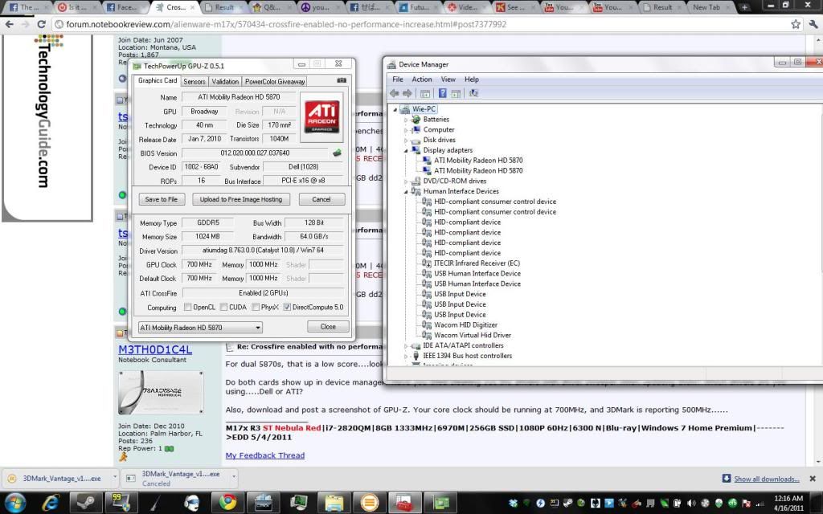Image resolution: width=823 pixels, height=514 pixels.
Task: Collapse the Display adapters node
Action: click(406, 150)
